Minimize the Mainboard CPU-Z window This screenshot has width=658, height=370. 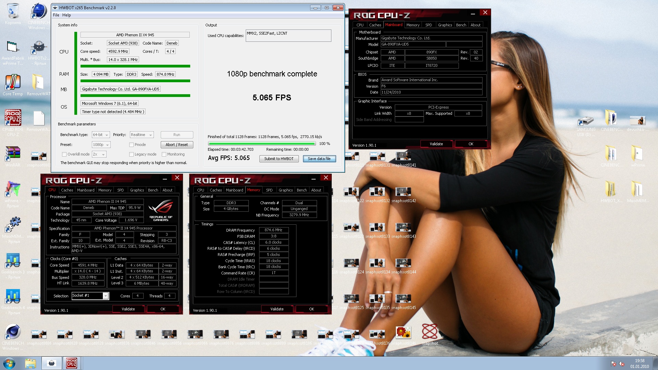click(473, 14)
